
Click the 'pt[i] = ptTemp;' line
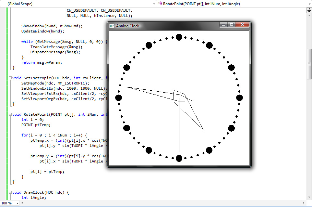click(x=47, y=172)
